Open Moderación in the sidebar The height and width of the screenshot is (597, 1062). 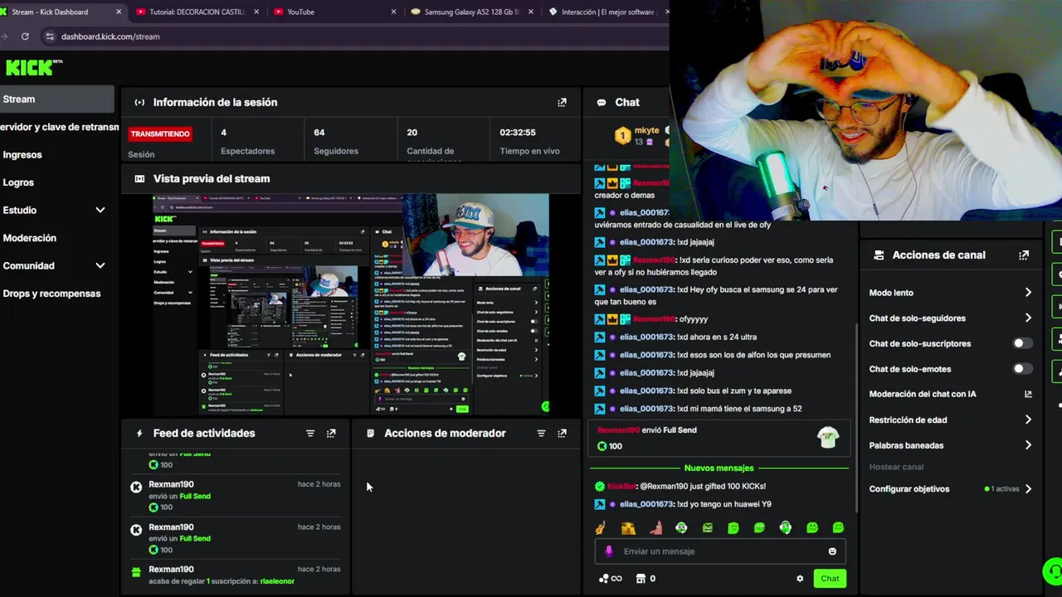click(30, 238)
